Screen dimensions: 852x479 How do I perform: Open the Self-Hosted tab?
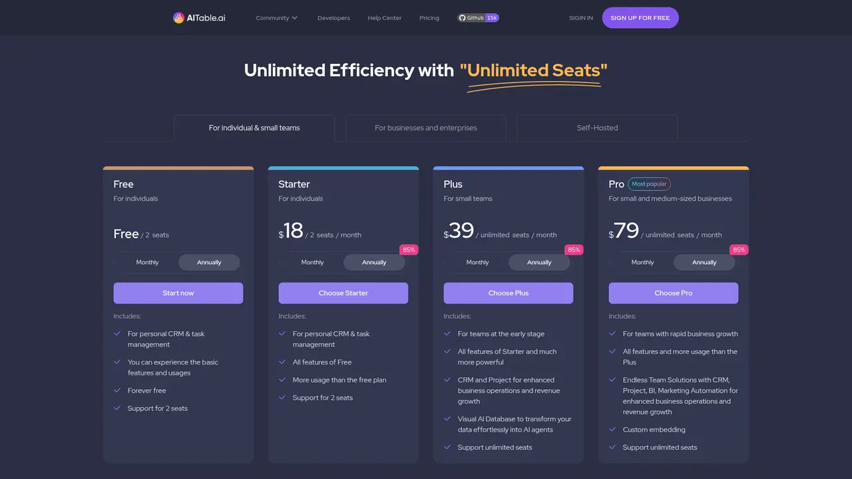[x=597, y=128]
